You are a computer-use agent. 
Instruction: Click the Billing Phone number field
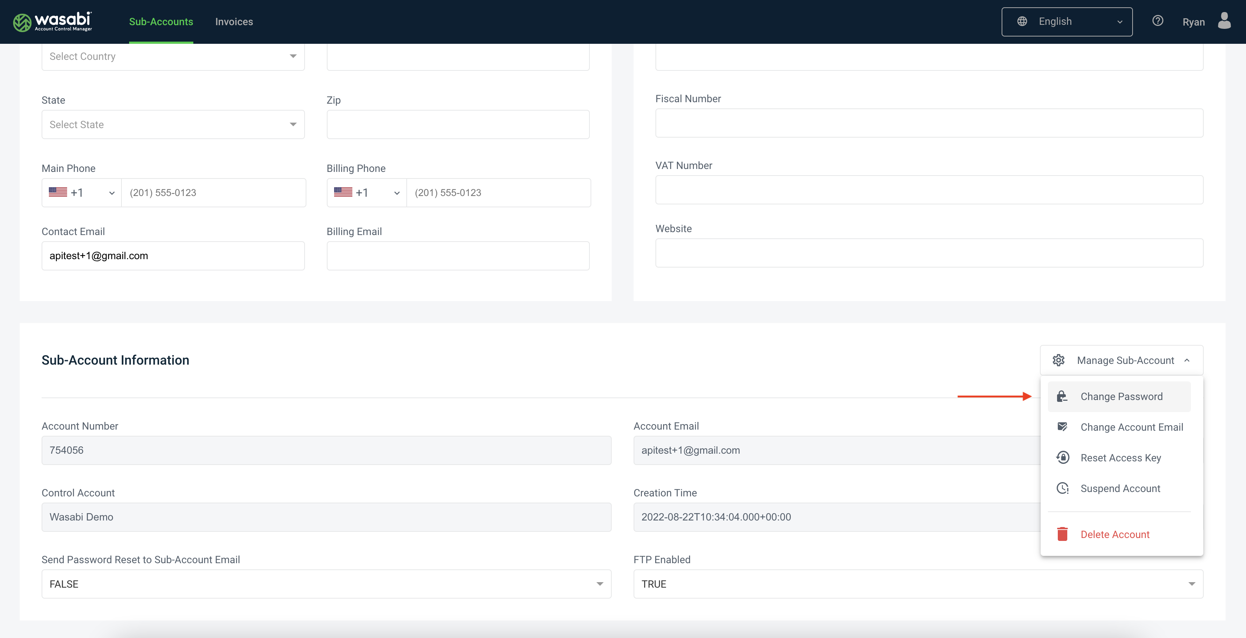point(499,193)
